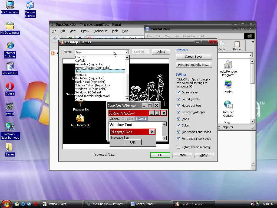Select Internet Options in Control Panel

[x=228, y=109]
